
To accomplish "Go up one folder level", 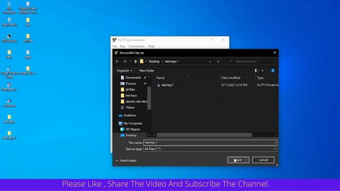I will 135,62.
